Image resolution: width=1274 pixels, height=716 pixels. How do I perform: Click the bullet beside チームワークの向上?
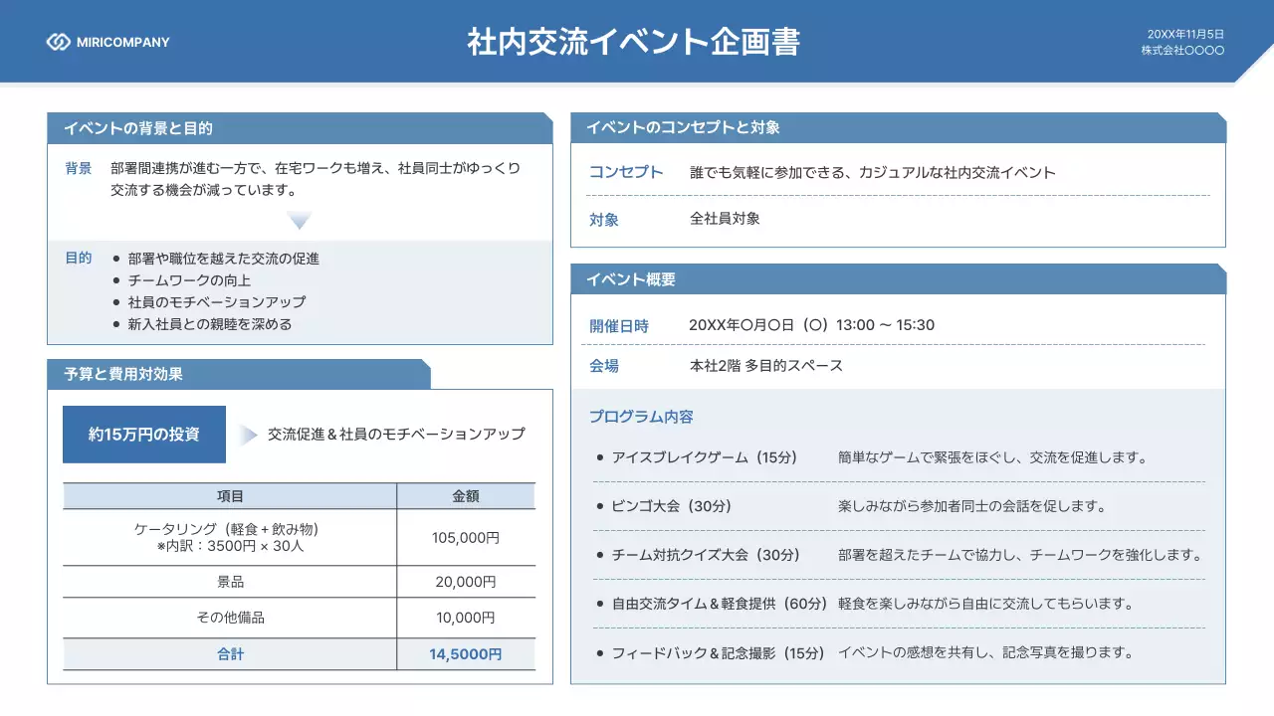click(x=116, y=279)
